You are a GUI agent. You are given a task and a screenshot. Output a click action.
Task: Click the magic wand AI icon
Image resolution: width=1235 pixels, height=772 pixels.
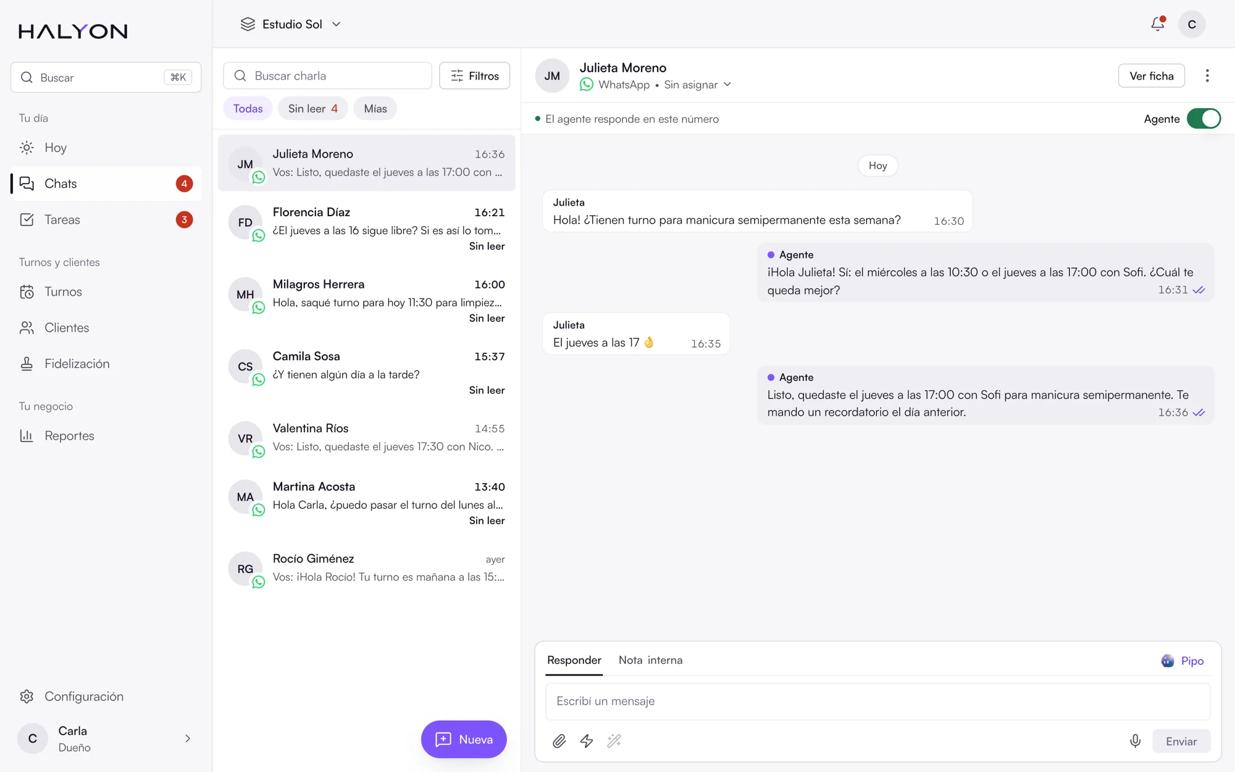pos(614,741)
